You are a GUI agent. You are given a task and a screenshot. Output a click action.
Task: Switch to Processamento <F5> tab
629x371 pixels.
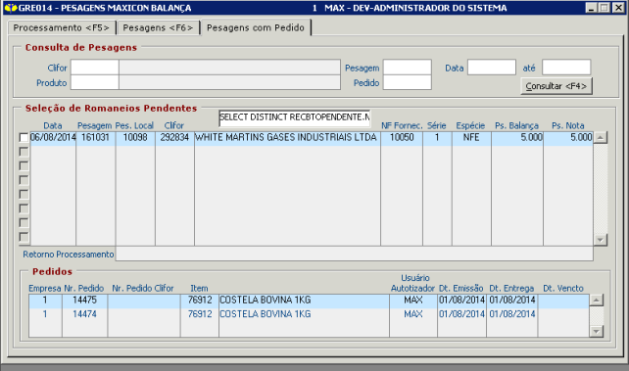click(x=62, y=27)
